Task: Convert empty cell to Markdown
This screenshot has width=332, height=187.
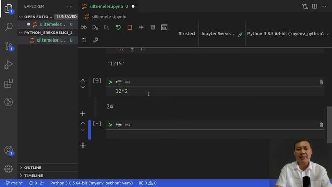Action: [x=127, y=125]
